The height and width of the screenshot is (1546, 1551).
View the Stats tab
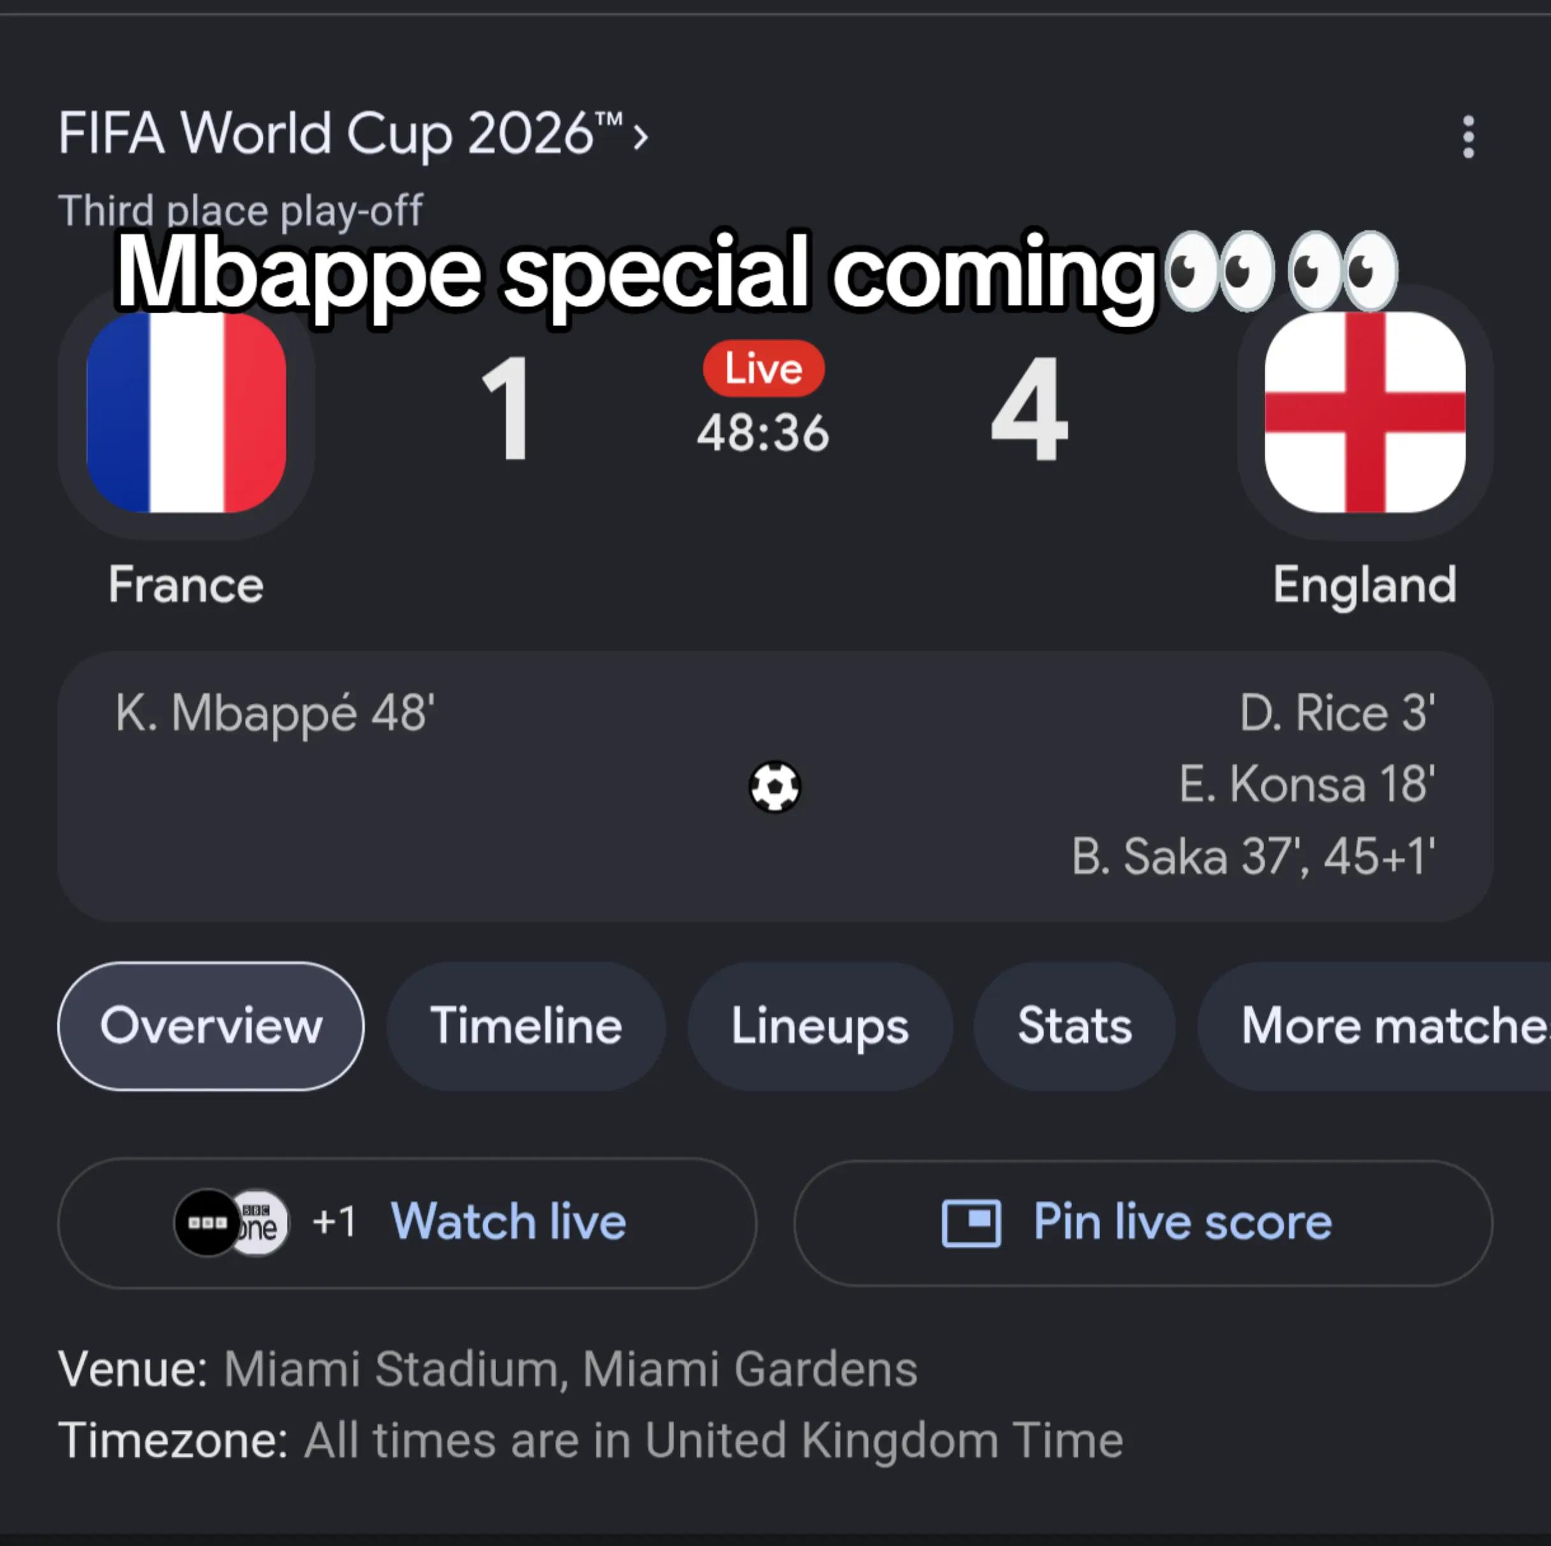[1075, 1026]
